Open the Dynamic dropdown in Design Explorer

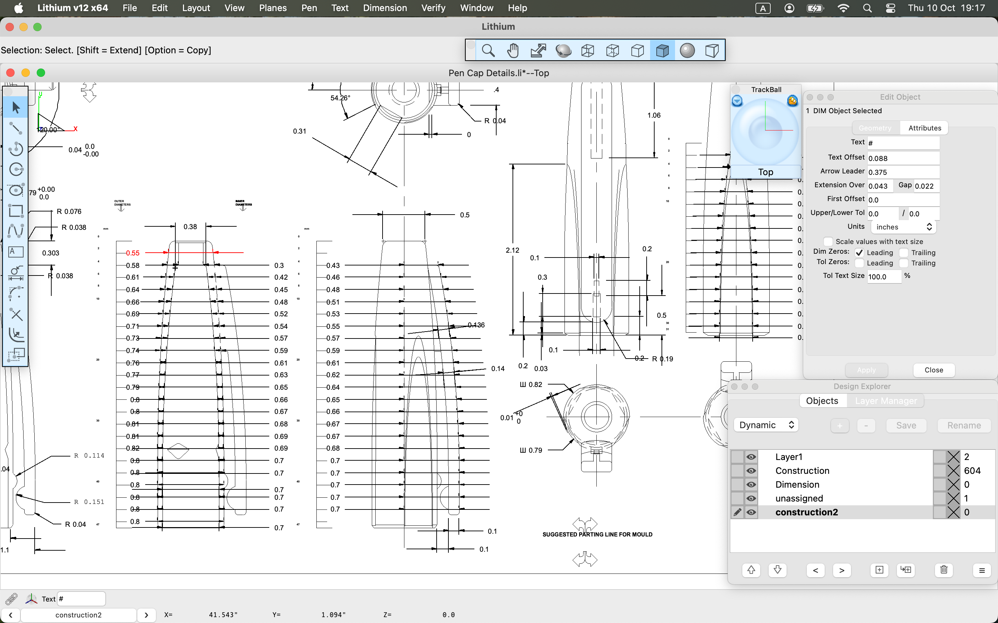[766, 425]
